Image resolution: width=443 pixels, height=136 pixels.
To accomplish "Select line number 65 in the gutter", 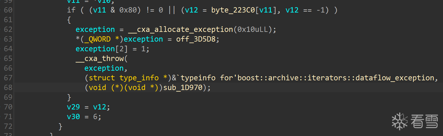I will (8, 58).
